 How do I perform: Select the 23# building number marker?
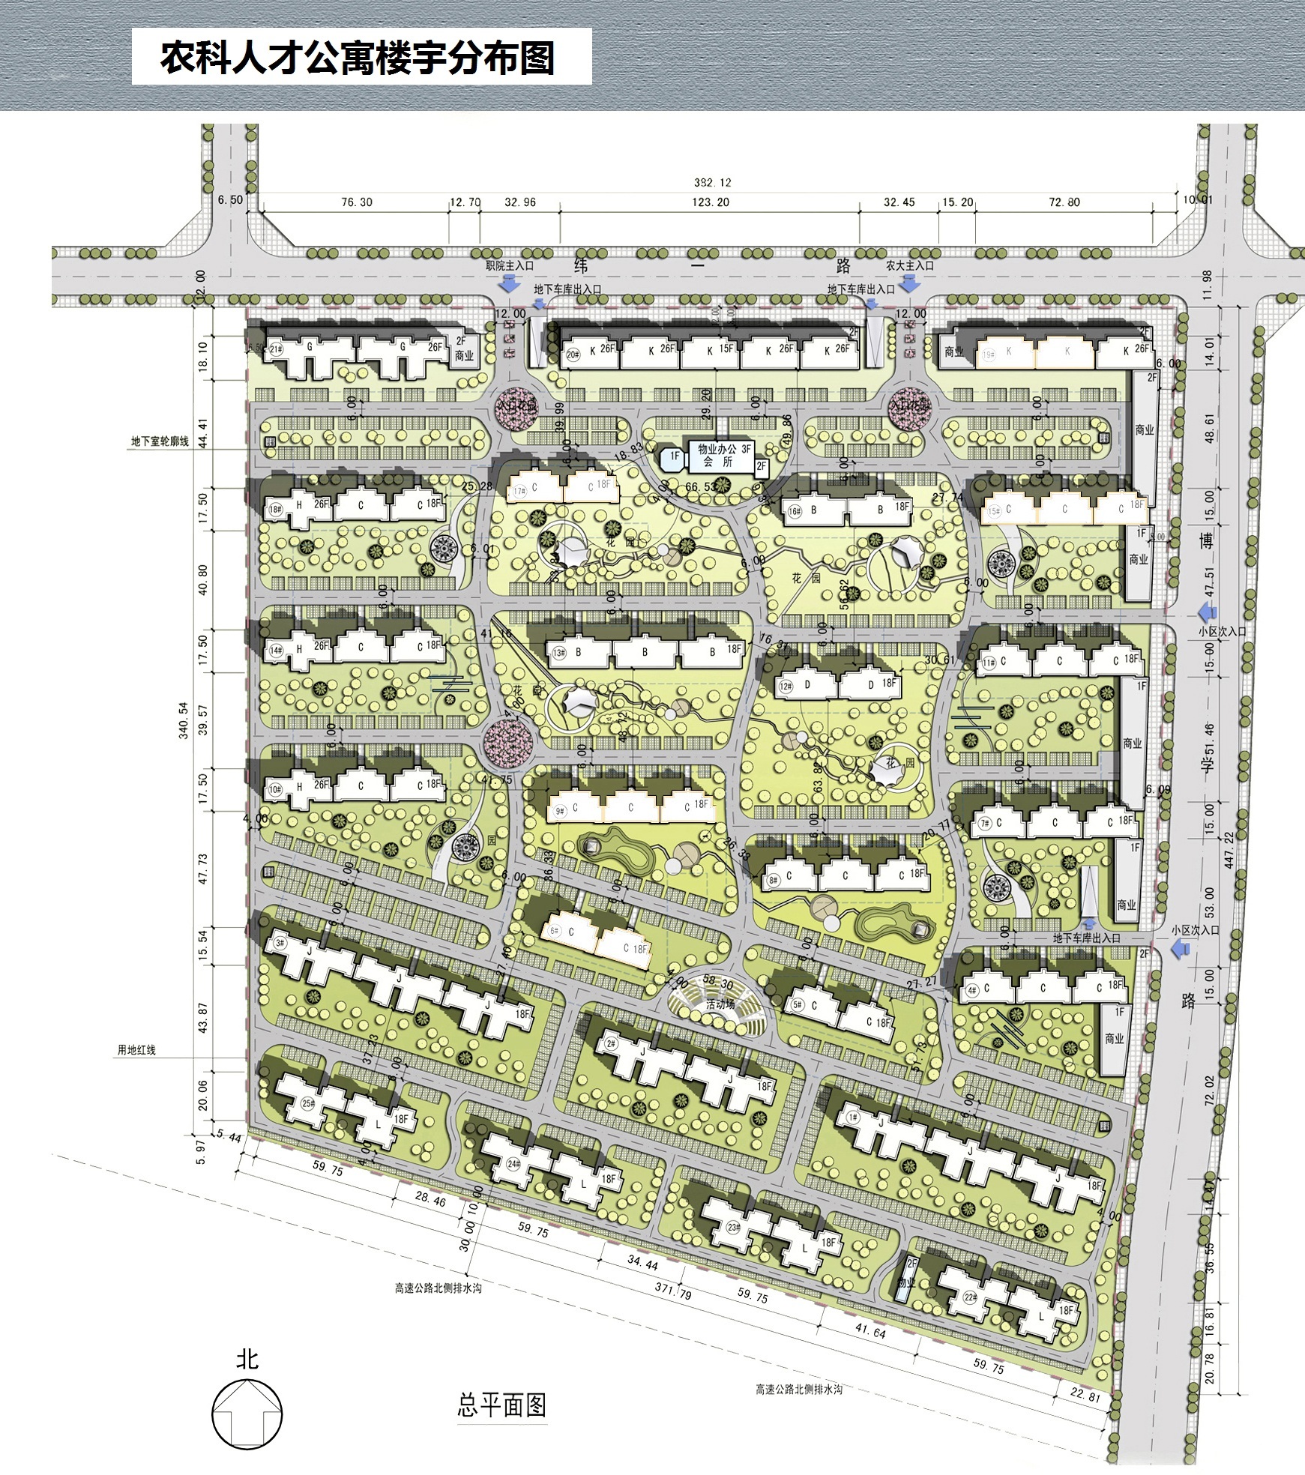click(x=733, y=1228)
